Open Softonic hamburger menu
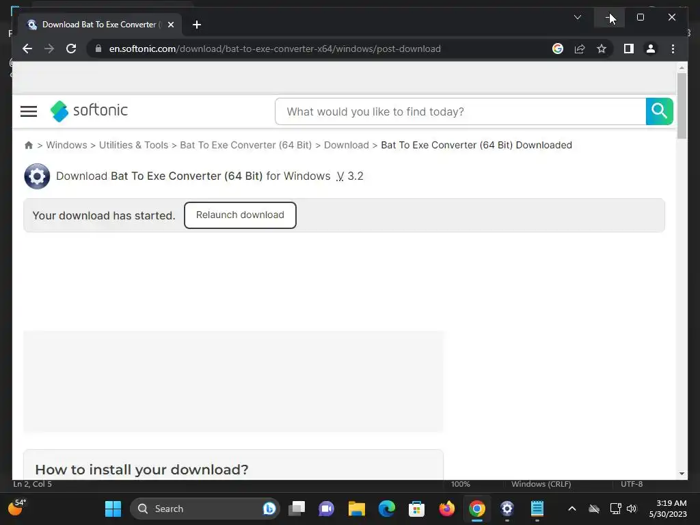Viewport: 700px width, 525px height. pyautogui.click(x=29, y=111)
